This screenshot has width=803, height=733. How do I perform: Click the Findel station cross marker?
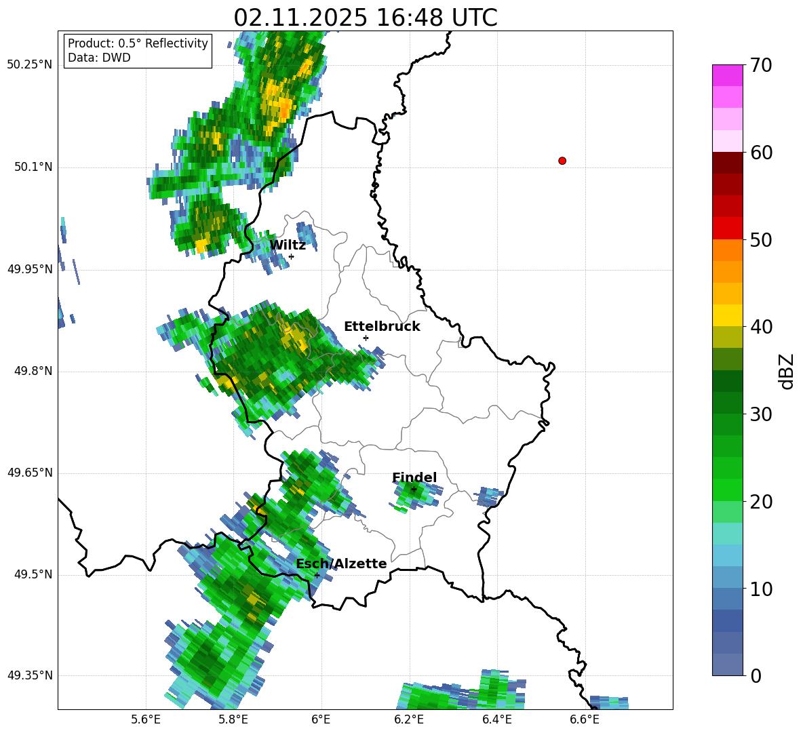414,490
